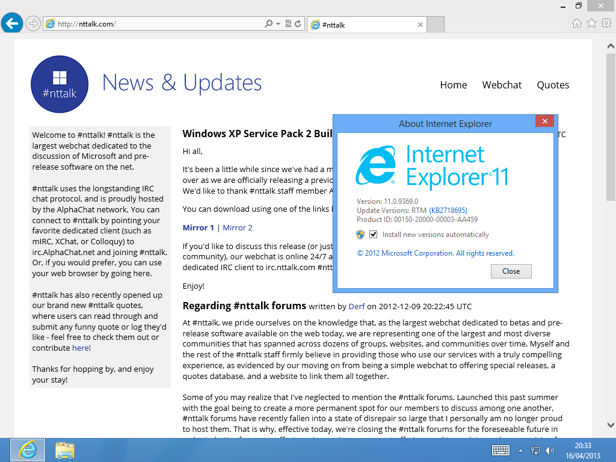616x462 pixels.
Task: Click the volume speaker icon in tray
Action: click(x=550, y=450)
